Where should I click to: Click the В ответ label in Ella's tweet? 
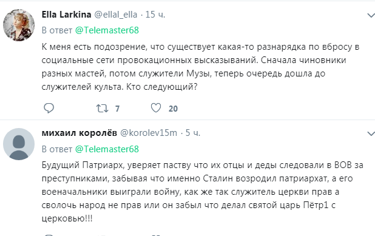pos(57,30)
